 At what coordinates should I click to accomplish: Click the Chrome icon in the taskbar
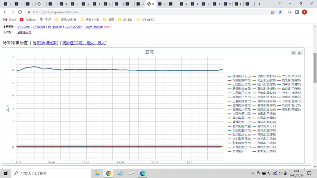(108, 173)
